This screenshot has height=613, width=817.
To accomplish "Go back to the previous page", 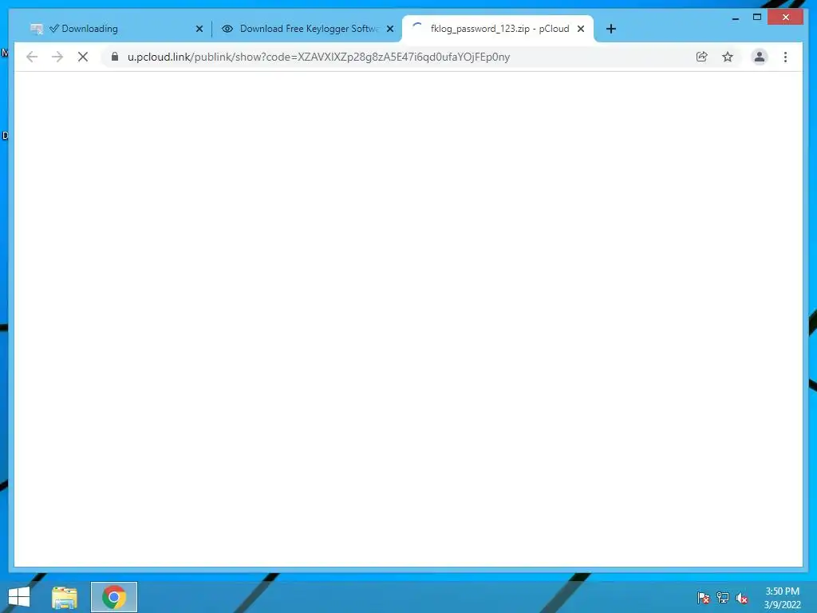I will [x=32, y=57].
